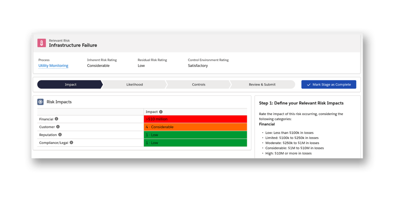This screenshot has height=197, width=398.
Task: Click the info icon next to Impact header
Action: point(161,112)
